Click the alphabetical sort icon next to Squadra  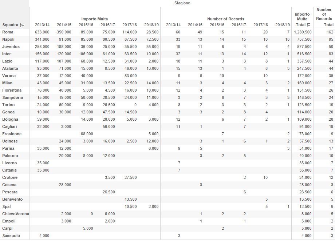tap(21, 25)
